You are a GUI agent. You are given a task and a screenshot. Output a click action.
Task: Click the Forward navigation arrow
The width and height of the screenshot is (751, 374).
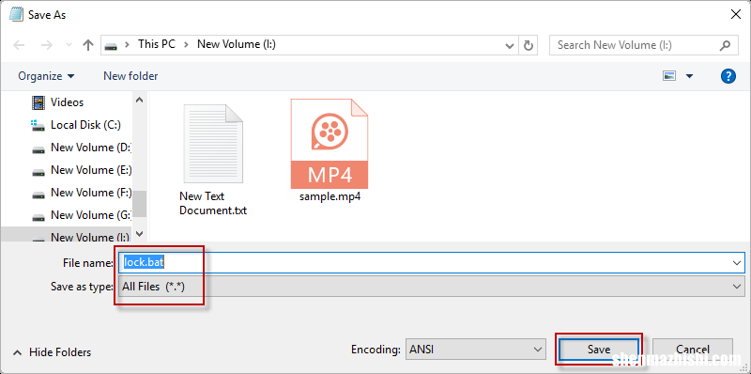coord(46,45)
